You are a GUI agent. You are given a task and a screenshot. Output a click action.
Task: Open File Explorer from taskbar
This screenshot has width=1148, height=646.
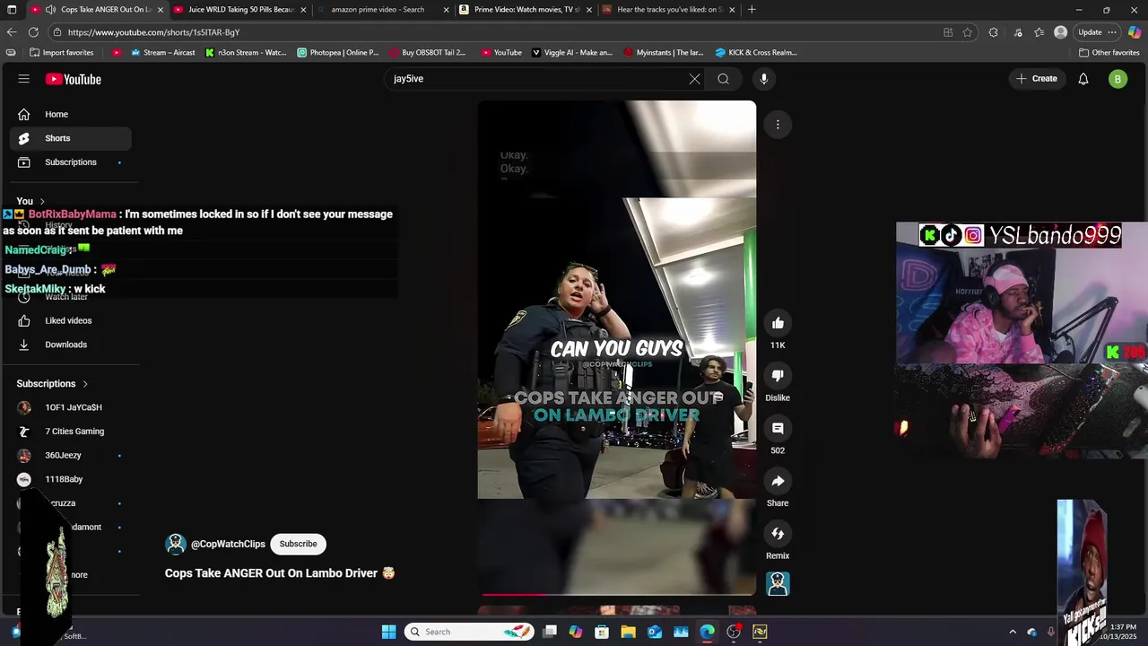pyautogui.click(x=628, y=632)
